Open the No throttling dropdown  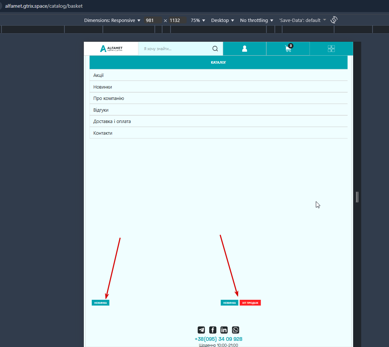click(x=257, y=20)
